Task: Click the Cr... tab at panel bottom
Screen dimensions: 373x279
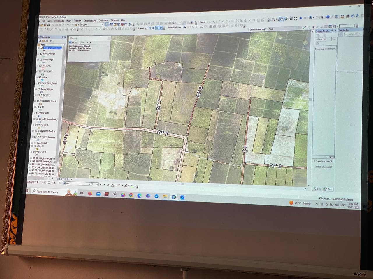Action: [x=328, y=189]
